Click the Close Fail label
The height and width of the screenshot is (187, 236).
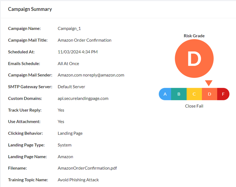tap(194, 106)
